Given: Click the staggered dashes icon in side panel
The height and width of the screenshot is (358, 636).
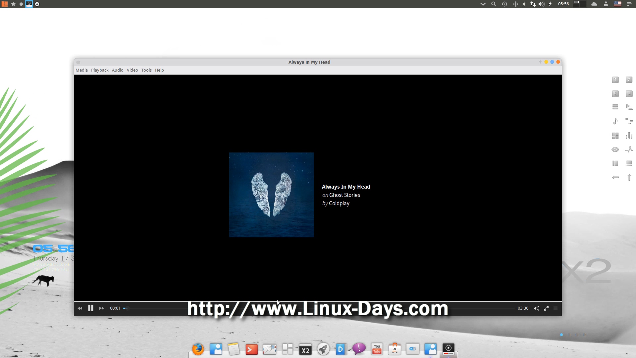Looking at the screenshot, I should click(x=629, y=121).
